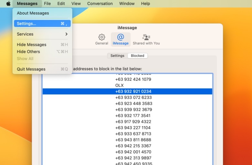The height and width of the screenshot is (165, 252).
Task: Expand the Services submenu
Action: pos(42,34)
